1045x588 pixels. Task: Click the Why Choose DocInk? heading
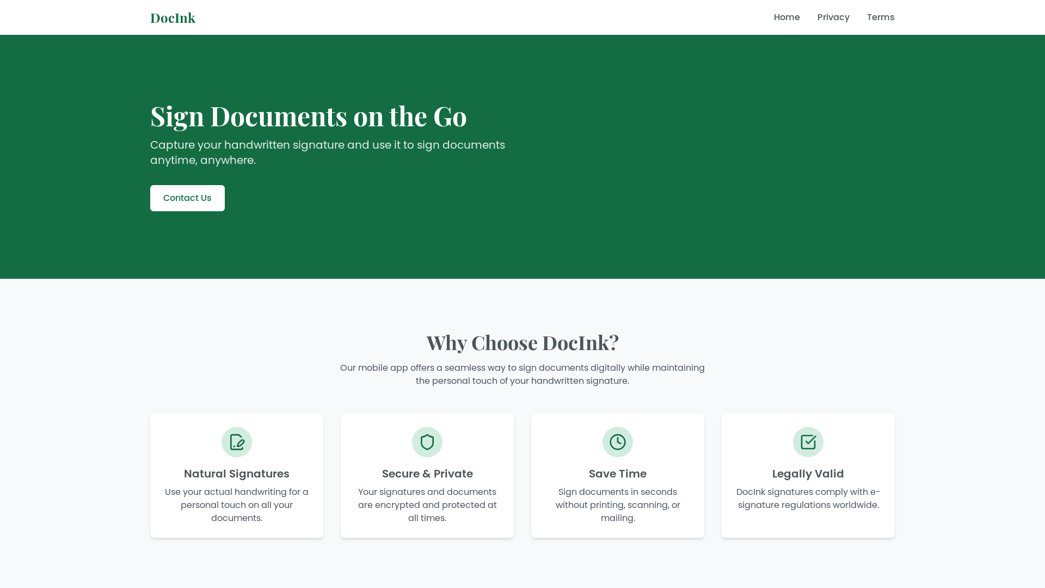522,342
